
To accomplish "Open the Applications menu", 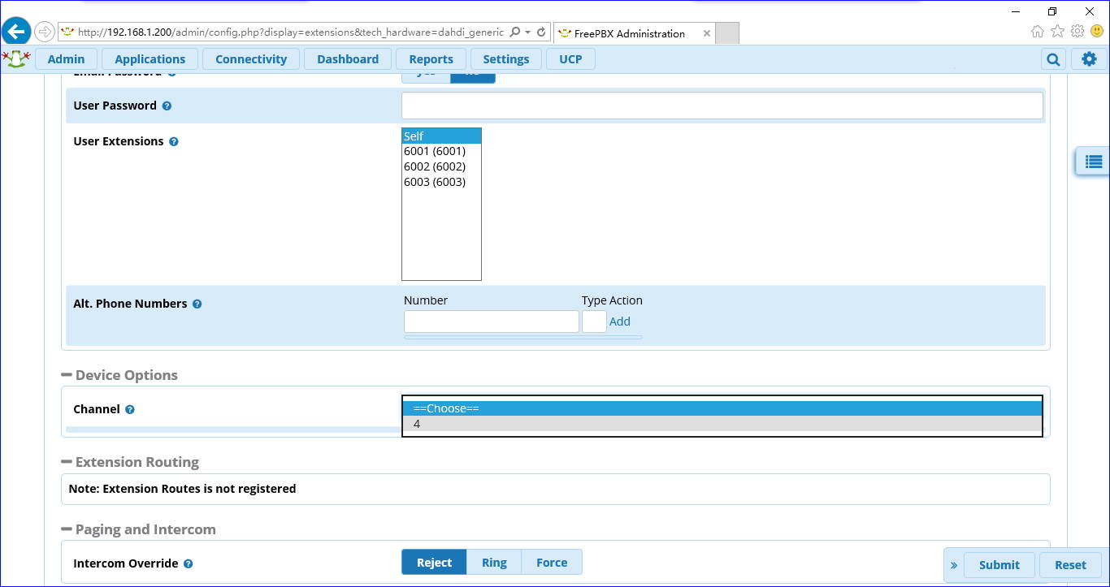I will point(150,59).
